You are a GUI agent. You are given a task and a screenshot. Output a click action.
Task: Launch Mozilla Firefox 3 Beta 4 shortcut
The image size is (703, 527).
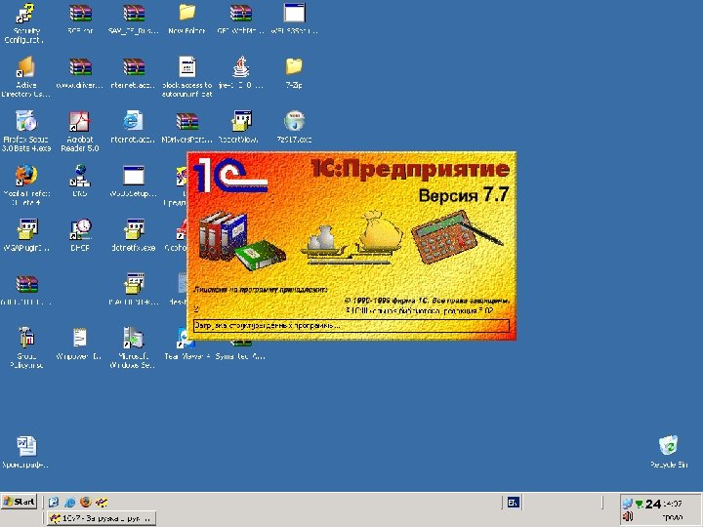point(26,176)
